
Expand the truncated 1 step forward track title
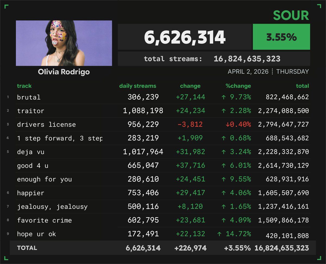[60, 138]
